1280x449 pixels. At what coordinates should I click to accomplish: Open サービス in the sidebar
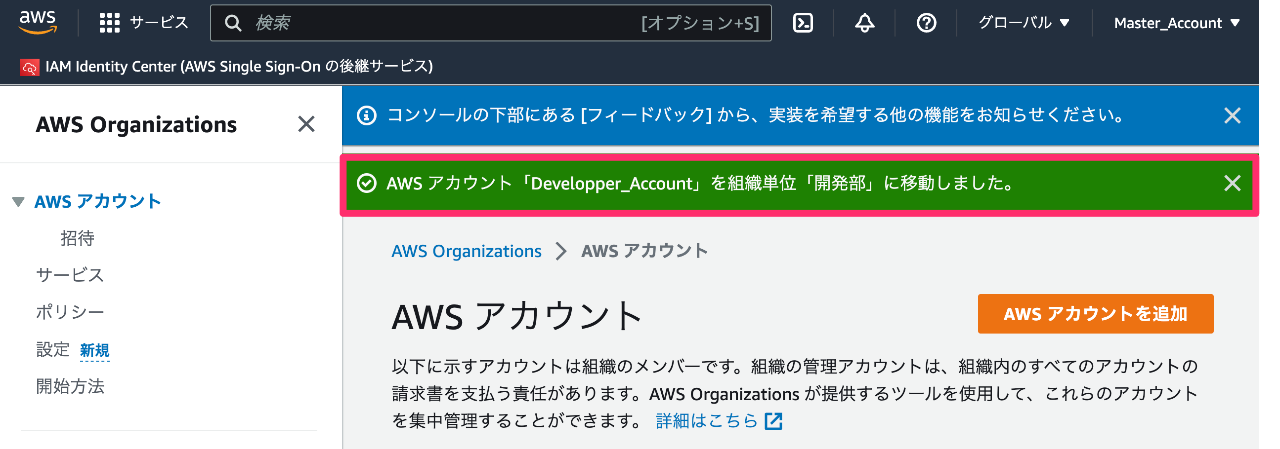coord(70,275)
